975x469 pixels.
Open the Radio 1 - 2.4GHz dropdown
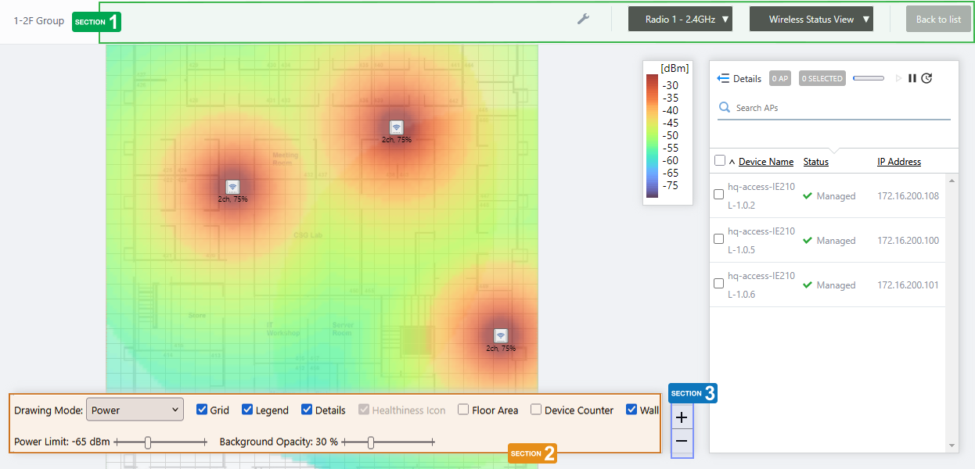pyautogui.click(x=680, y=20)
